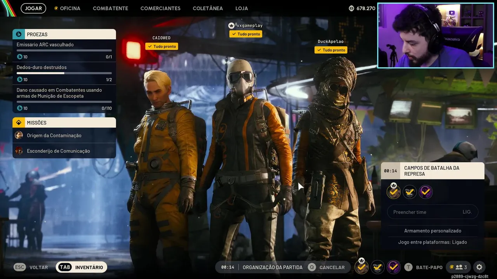Click the Proezas header icon
Screen dimensions: 497x279
[x=19, y=34]
